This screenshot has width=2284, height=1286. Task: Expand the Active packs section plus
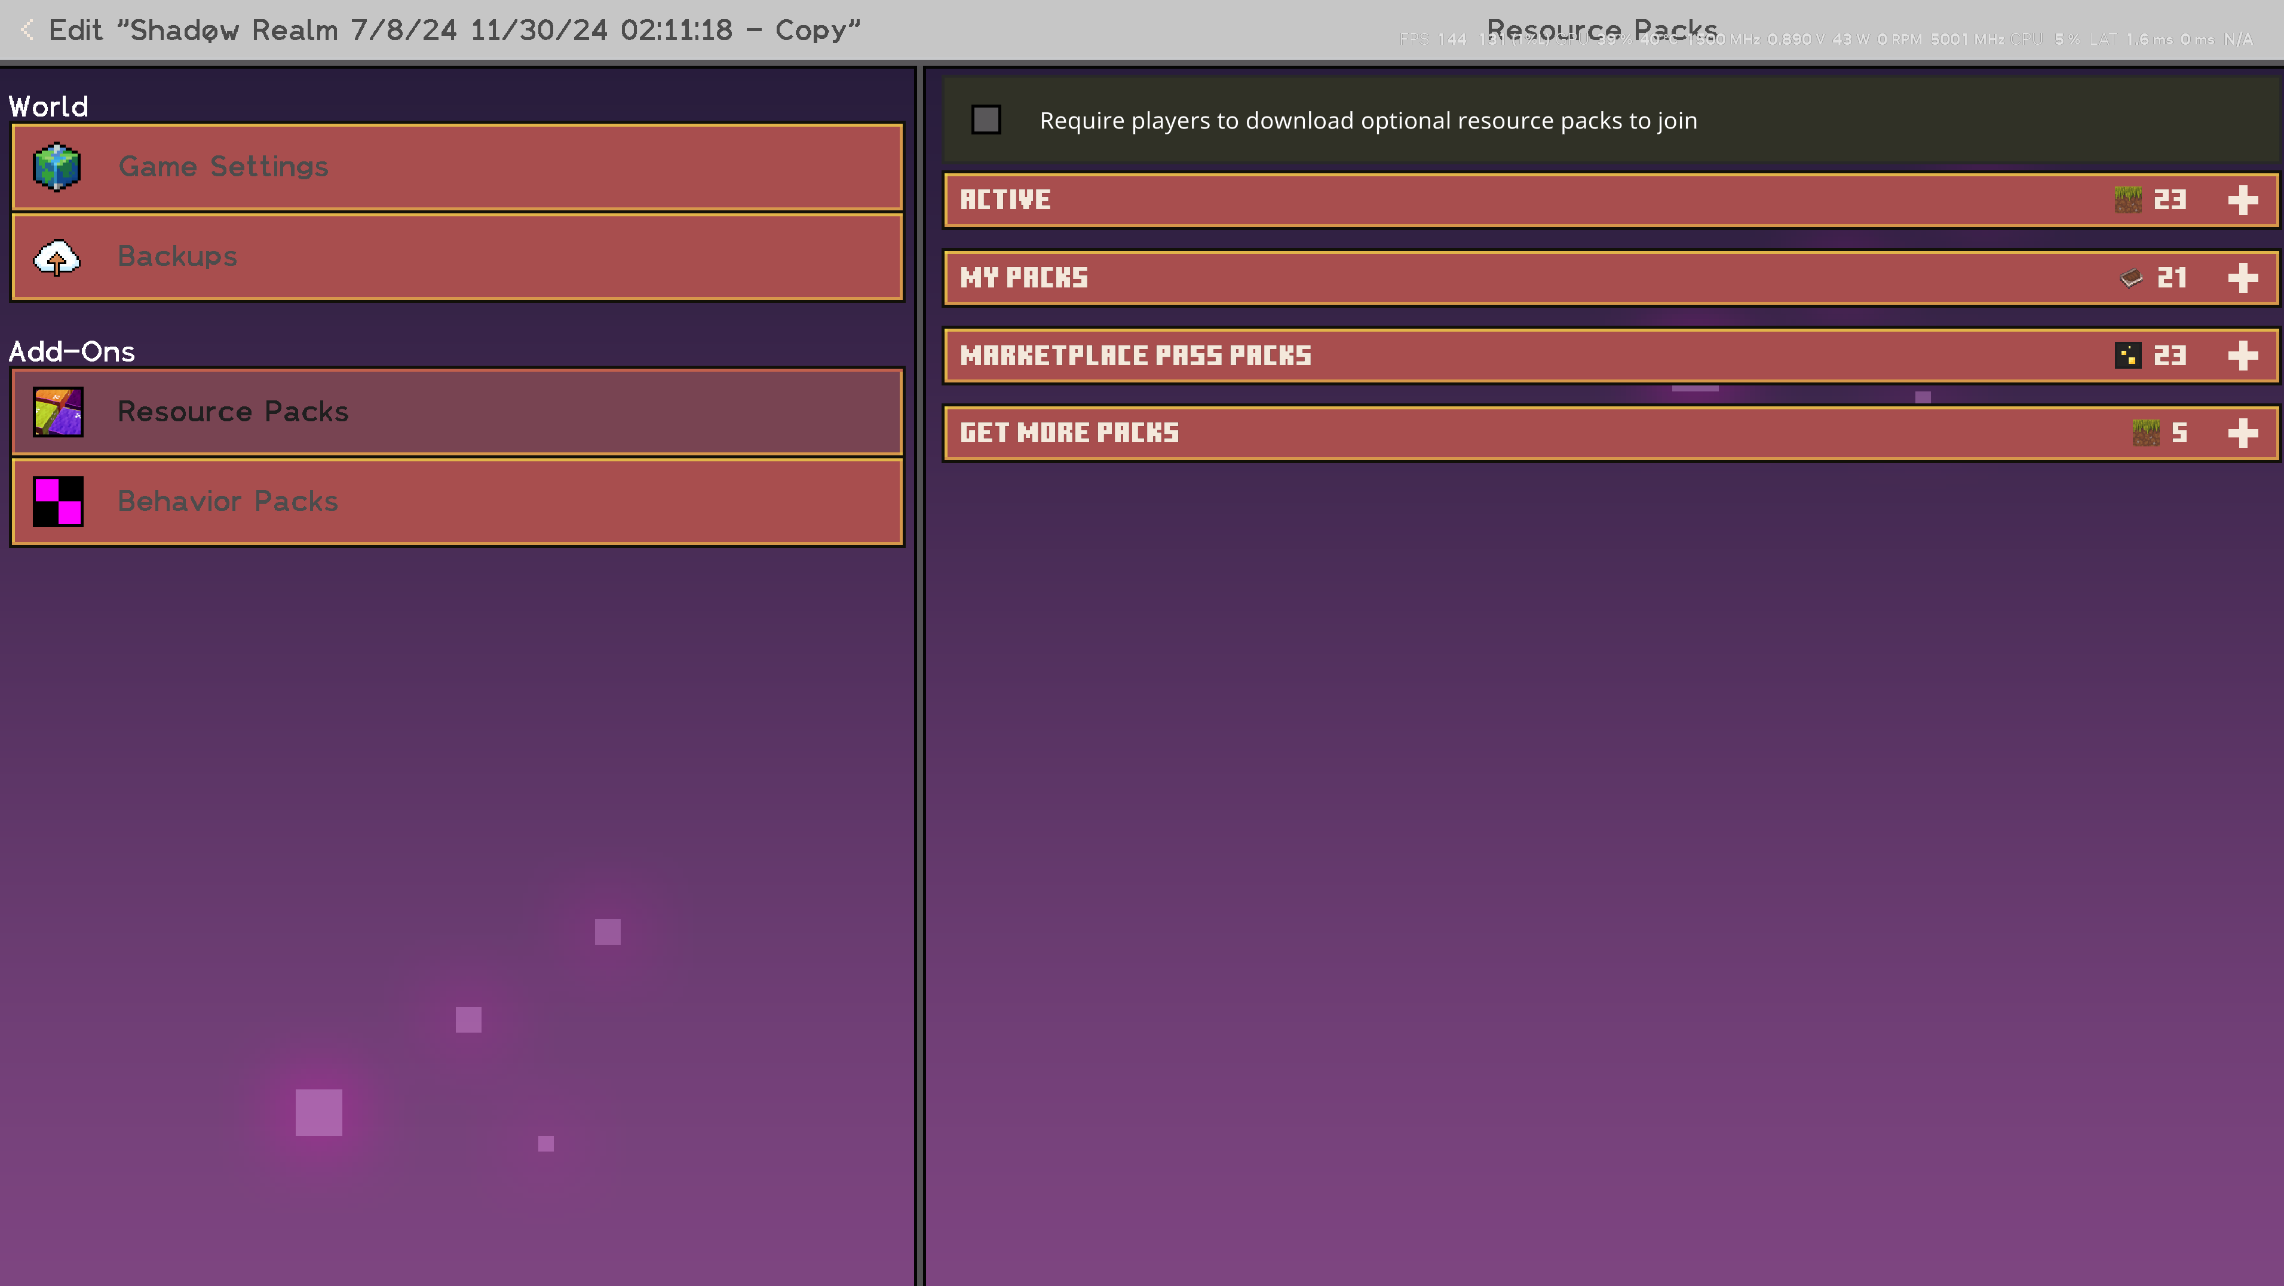[x=2242, y=200]
